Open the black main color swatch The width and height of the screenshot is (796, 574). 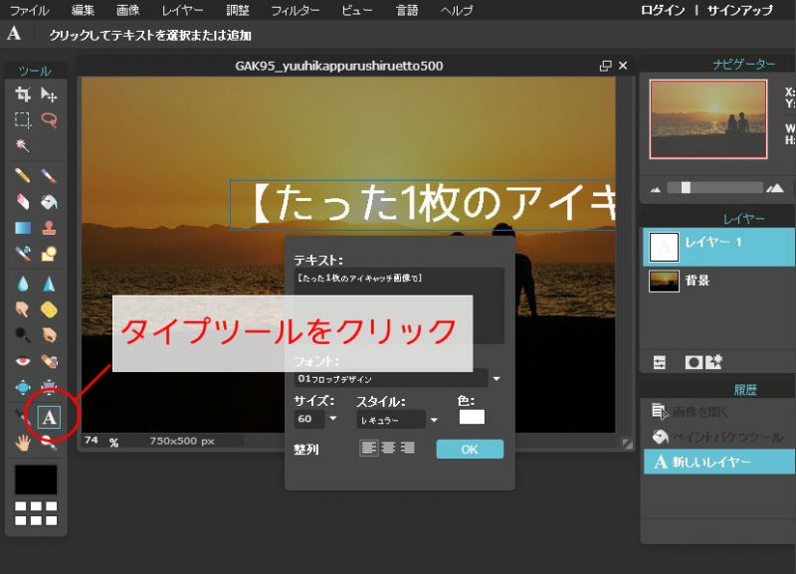36,479
